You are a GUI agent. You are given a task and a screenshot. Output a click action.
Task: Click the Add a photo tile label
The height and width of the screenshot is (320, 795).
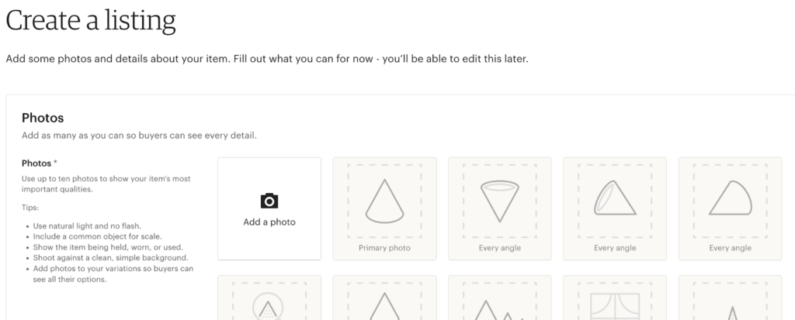(x=269, y=222)
